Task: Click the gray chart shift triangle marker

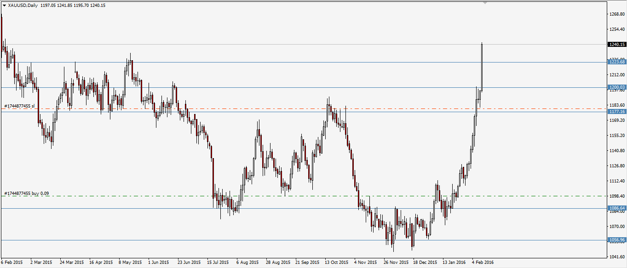Action: point(485,3)
